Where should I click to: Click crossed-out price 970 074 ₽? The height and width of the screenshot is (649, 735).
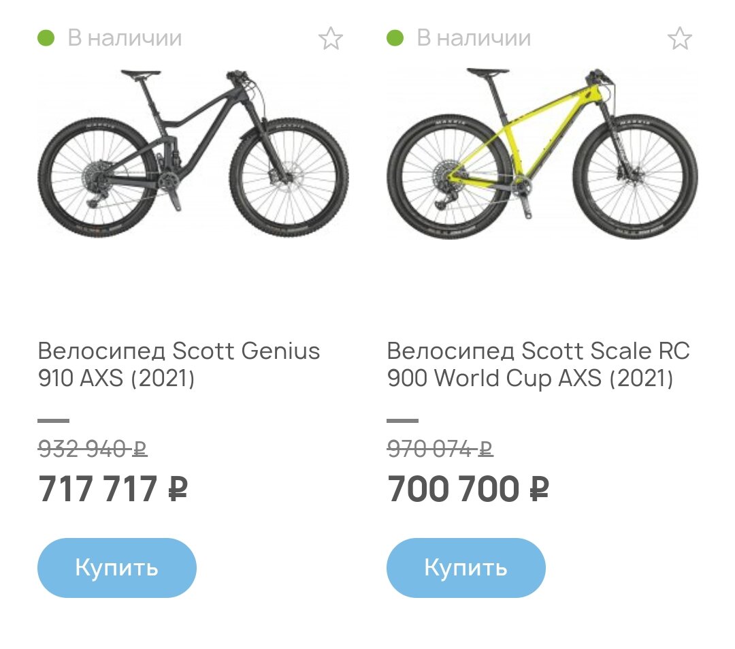coord(440,449)
